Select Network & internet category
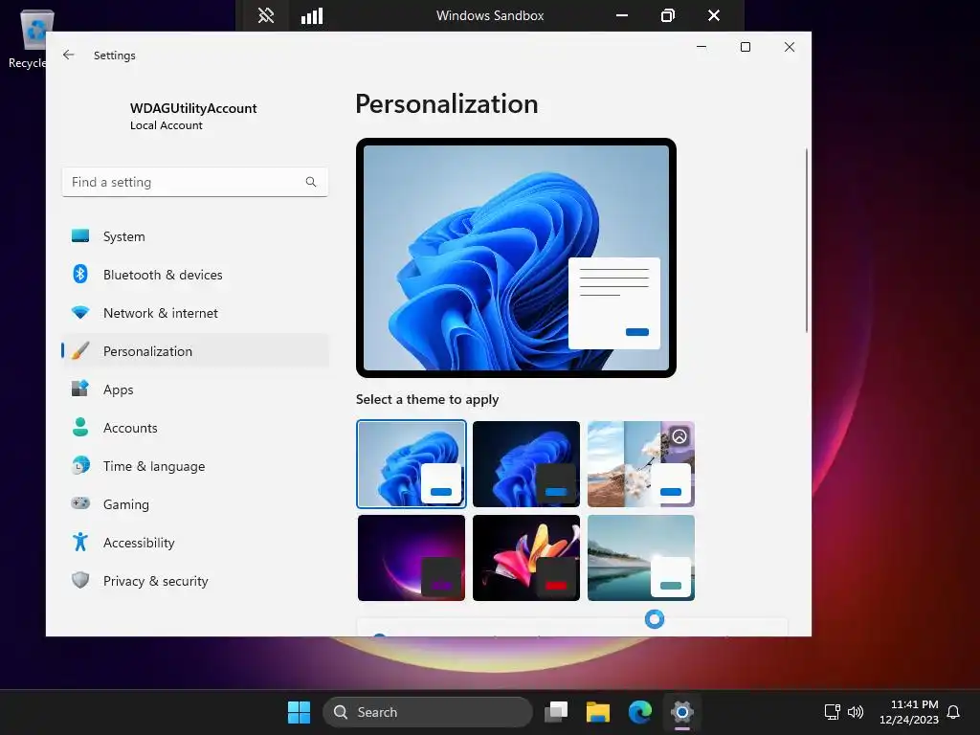Viewport: 980px width, 735px height. coord(195,313)
